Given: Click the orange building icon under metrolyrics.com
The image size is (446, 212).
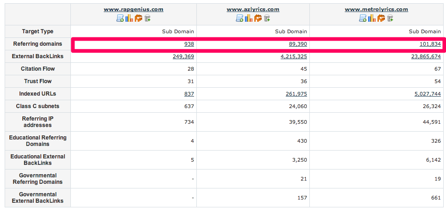Looking at the screenshot, I should 381,18.
